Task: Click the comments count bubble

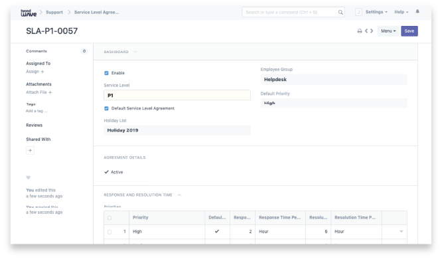Action: click(84, 51)
